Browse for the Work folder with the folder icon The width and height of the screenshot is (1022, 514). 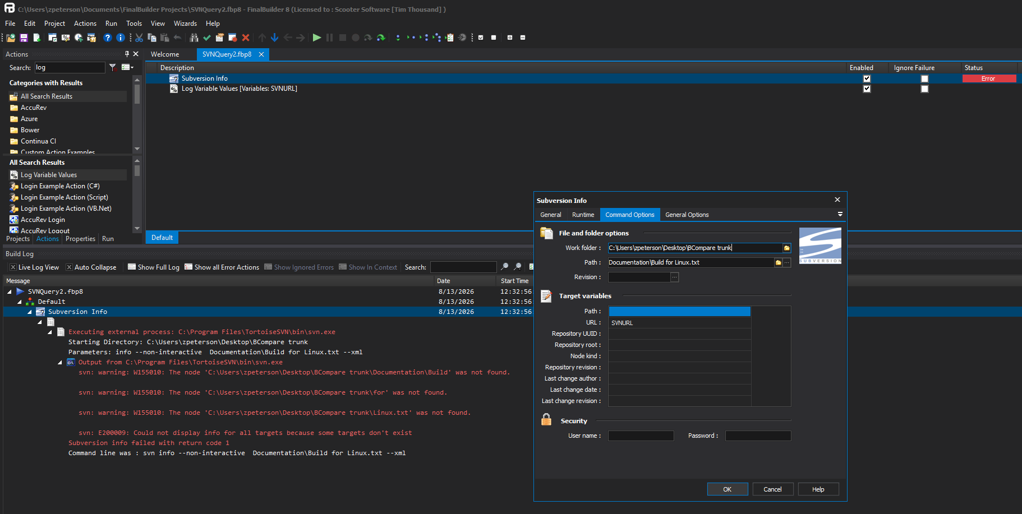(787, 248)
